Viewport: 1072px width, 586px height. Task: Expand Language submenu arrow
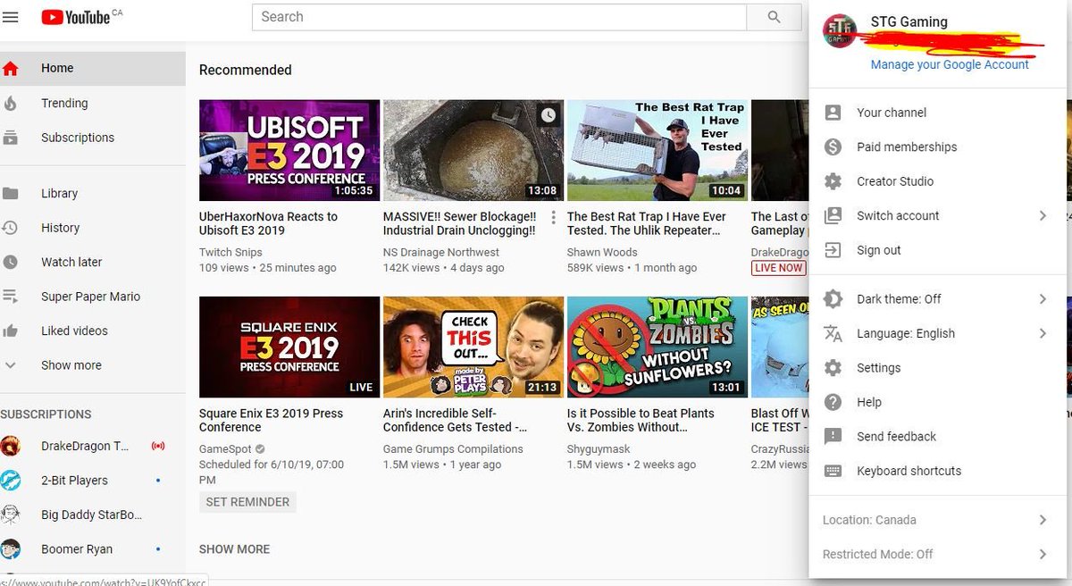[x=1043, y=333]
